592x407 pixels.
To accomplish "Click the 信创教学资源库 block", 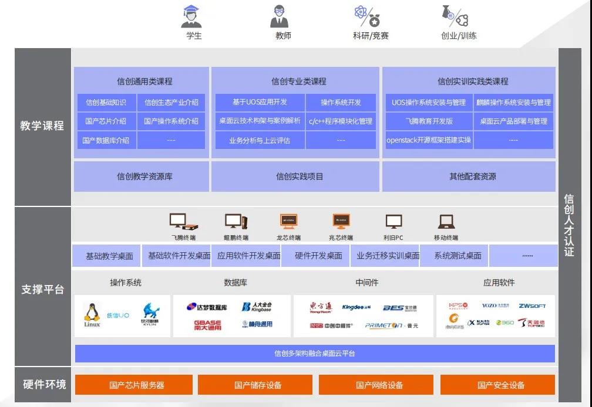I will pos(141,177).
